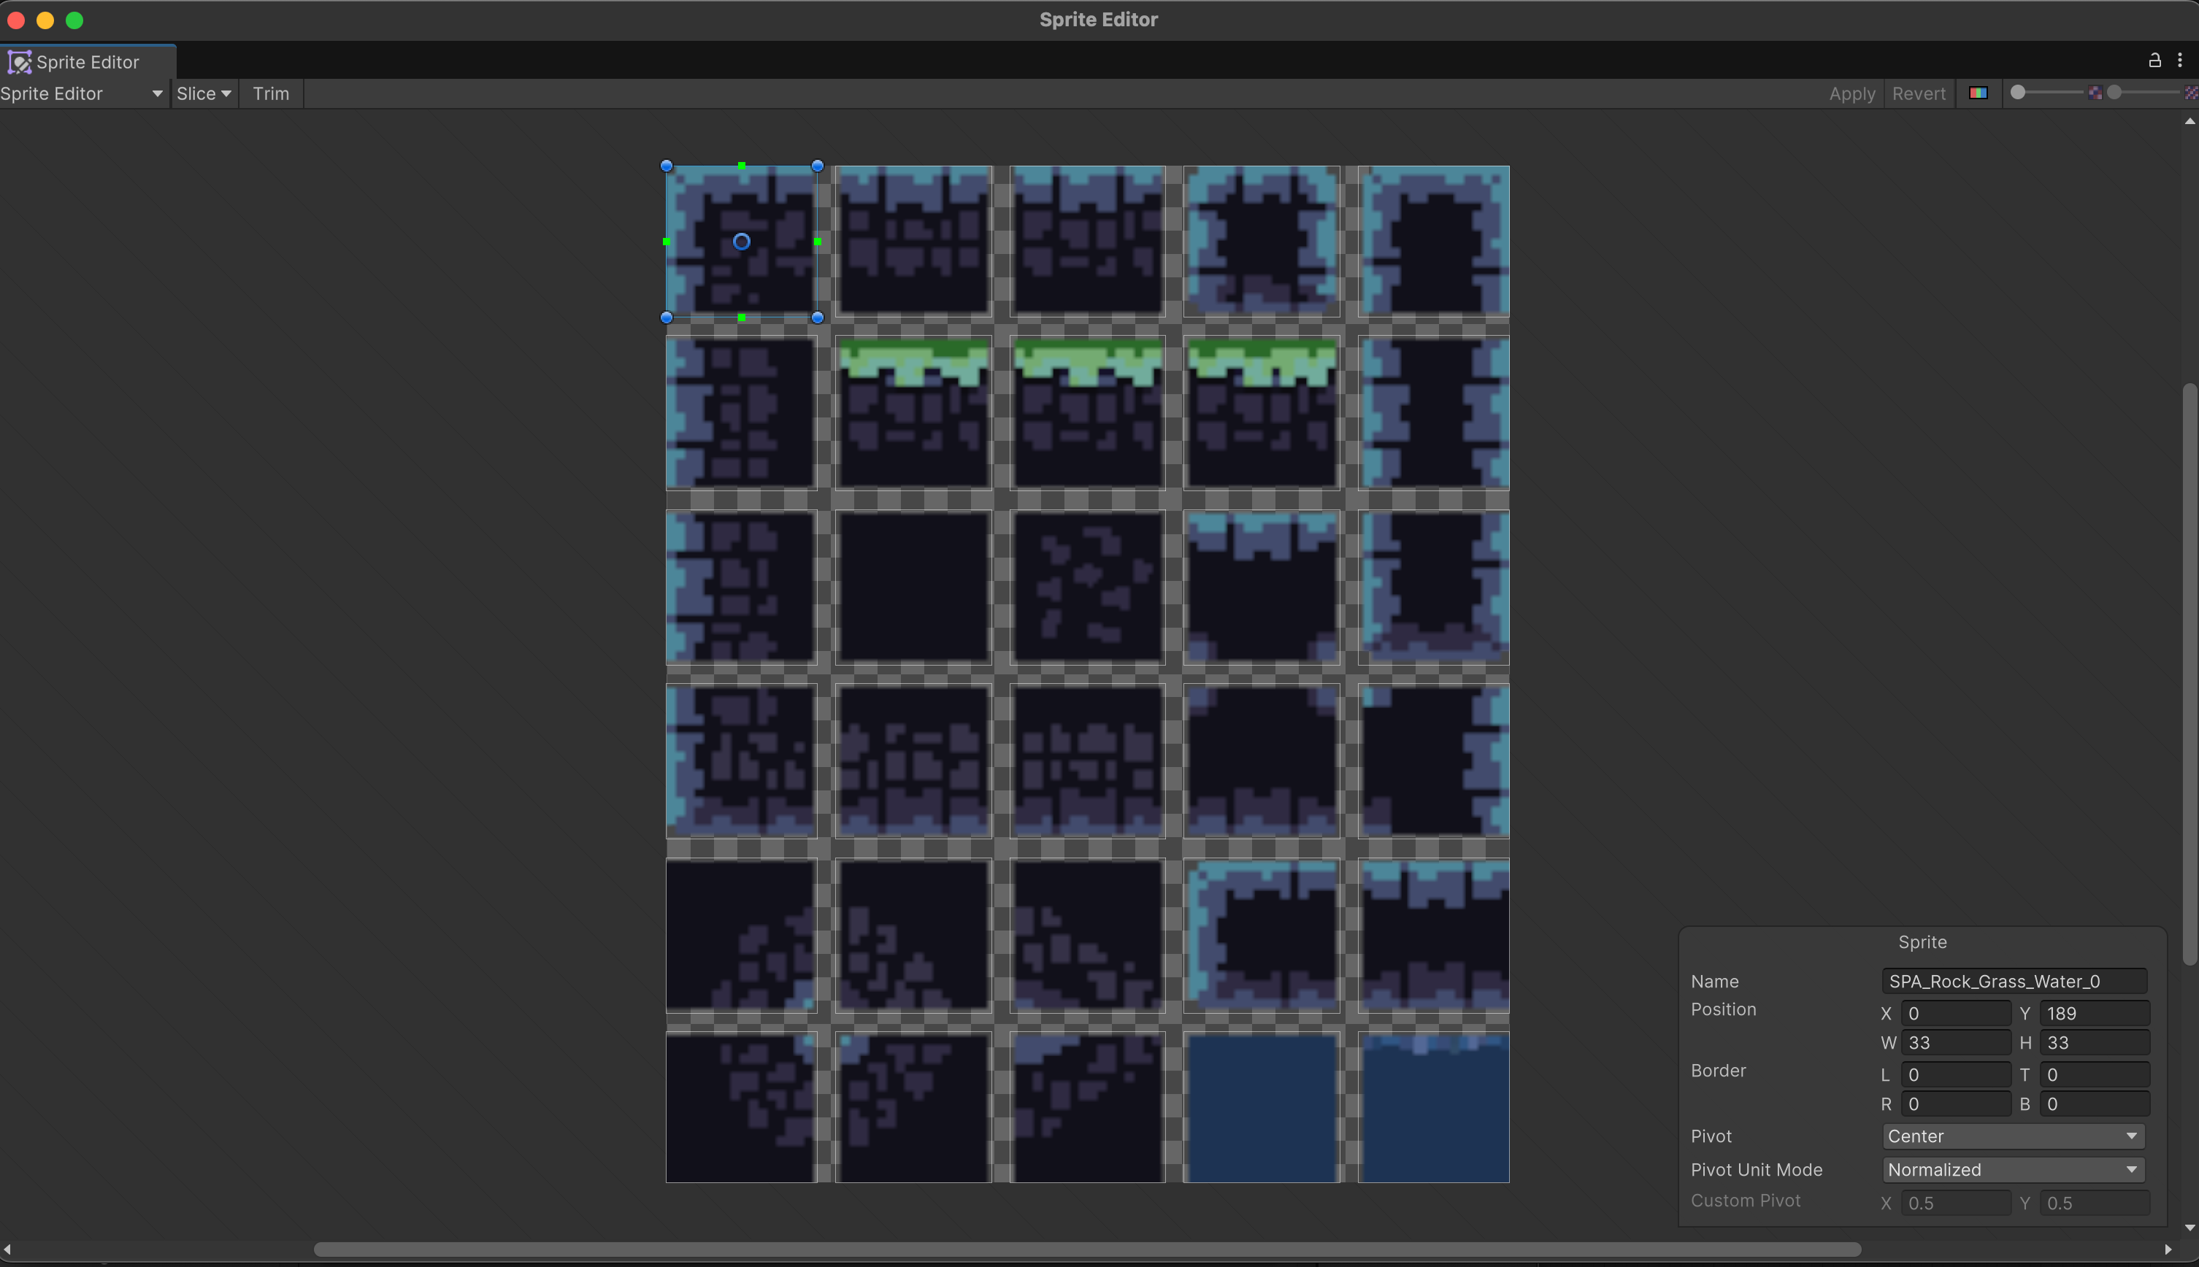Screen dimensions: 2199x1267
Task: Open the Pivot dropdown showing Center
Action: [2011, 1136]
